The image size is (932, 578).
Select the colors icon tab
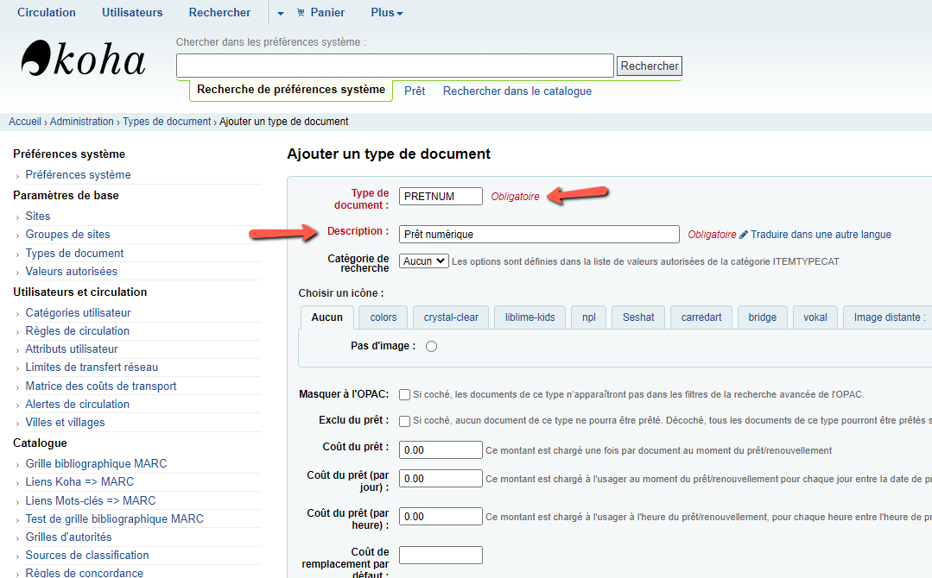point(384,317)
